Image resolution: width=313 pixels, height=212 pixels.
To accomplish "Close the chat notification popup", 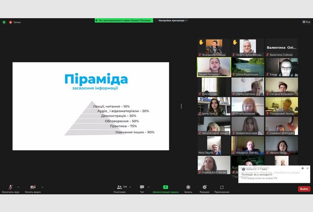I will [x=307, y=168].
